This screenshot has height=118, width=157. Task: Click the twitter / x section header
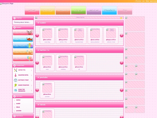79,50
